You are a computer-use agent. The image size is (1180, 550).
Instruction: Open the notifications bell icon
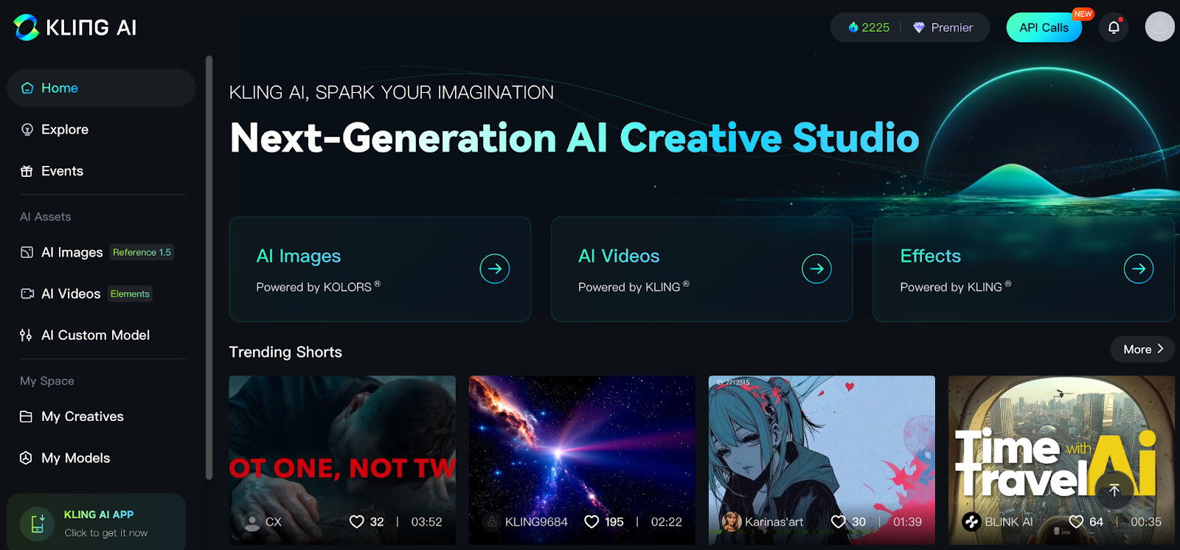[1114, 27]
